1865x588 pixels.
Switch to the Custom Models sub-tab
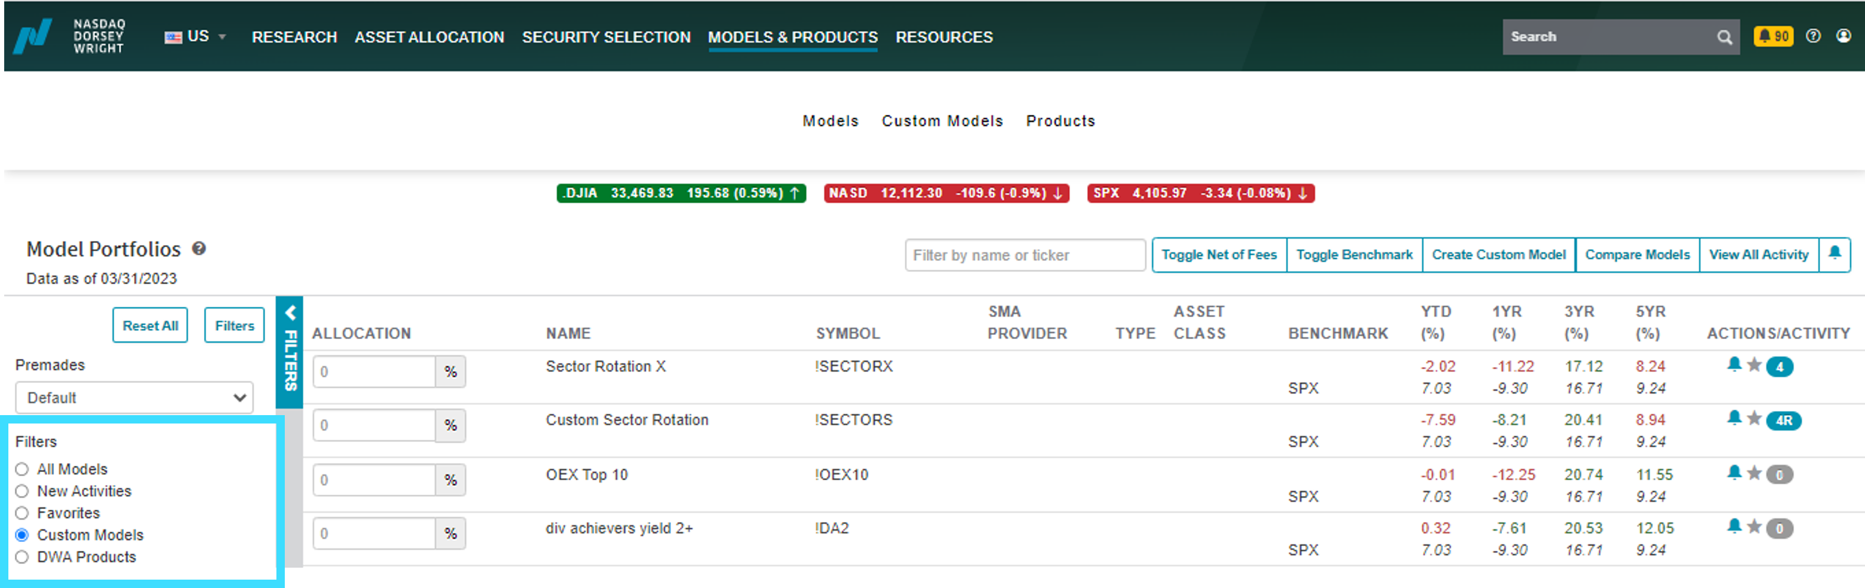[x=942, y=121]
